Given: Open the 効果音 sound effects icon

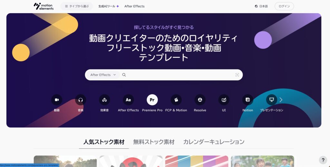Looking at the screenshot, I should pos(104,100).
